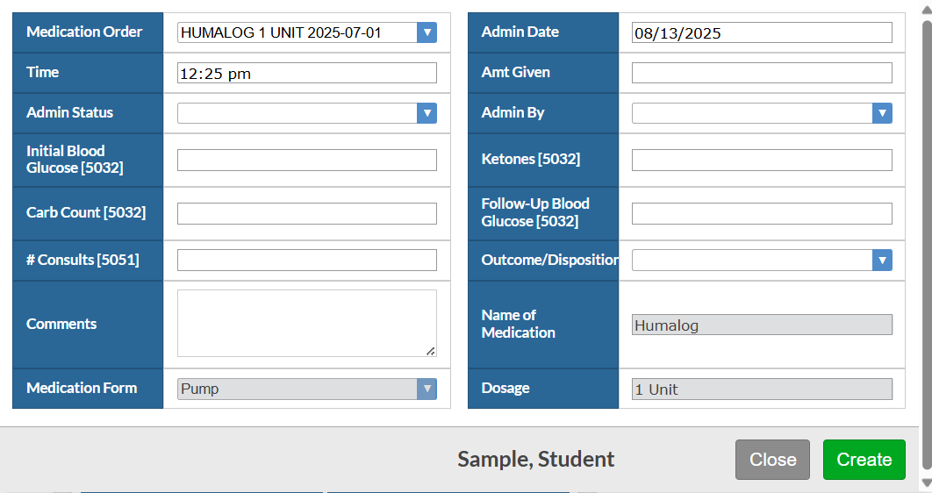Image resolution: width=932 pixels, height=493 pixels.
Task: Click the Comments box resize handle
Action: click(431, 352)
